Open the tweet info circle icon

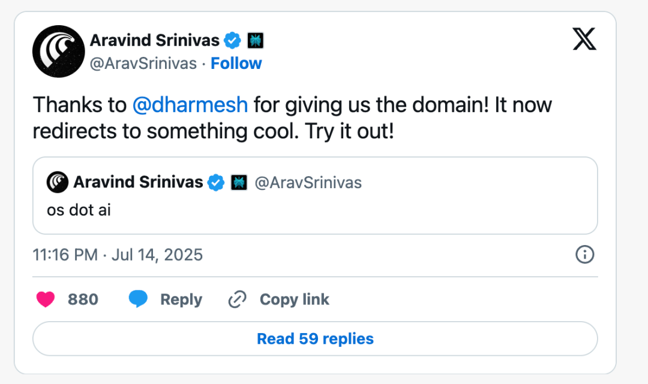[x=585, y=255]
